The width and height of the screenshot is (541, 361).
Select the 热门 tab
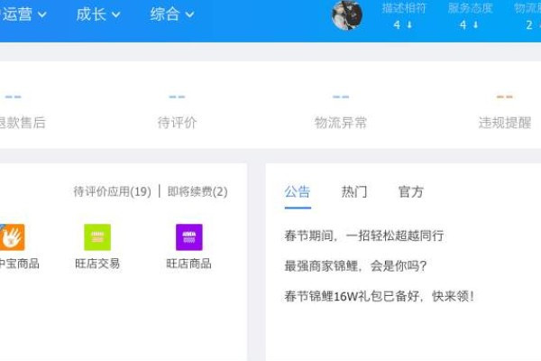click(354, 191)
